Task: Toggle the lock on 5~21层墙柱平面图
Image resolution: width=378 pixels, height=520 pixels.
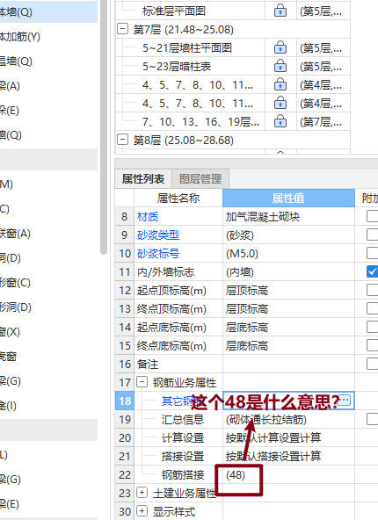Action: pyautogui.click(x=280, y=47)
